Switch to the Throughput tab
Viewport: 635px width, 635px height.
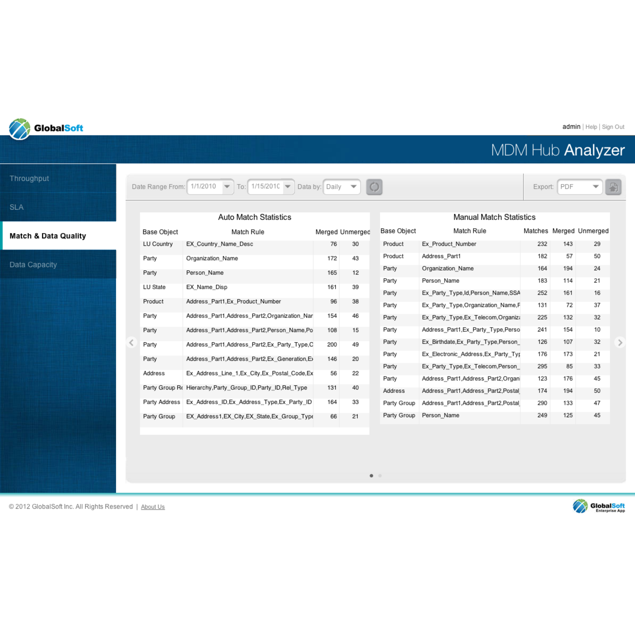tap(29, 179)
